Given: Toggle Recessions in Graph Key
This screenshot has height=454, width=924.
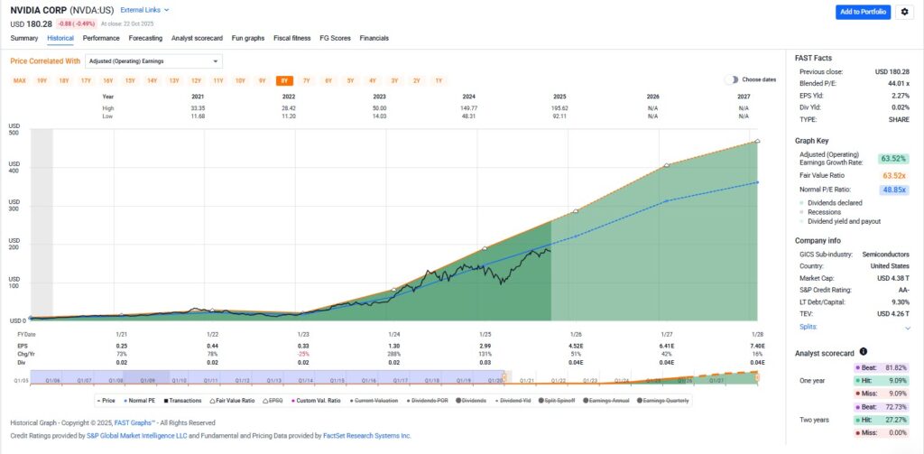Looking at the screenshot, I should (x=826, y=212).
